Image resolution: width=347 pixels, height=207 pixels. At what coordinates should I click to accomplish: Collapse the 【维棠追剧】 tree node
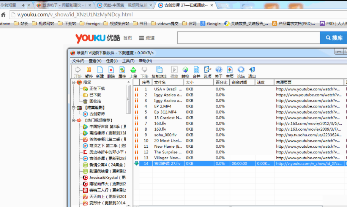(74, 108)
